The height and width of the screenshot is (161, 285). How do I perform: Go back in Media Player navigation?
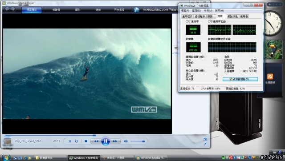[7, 9]
